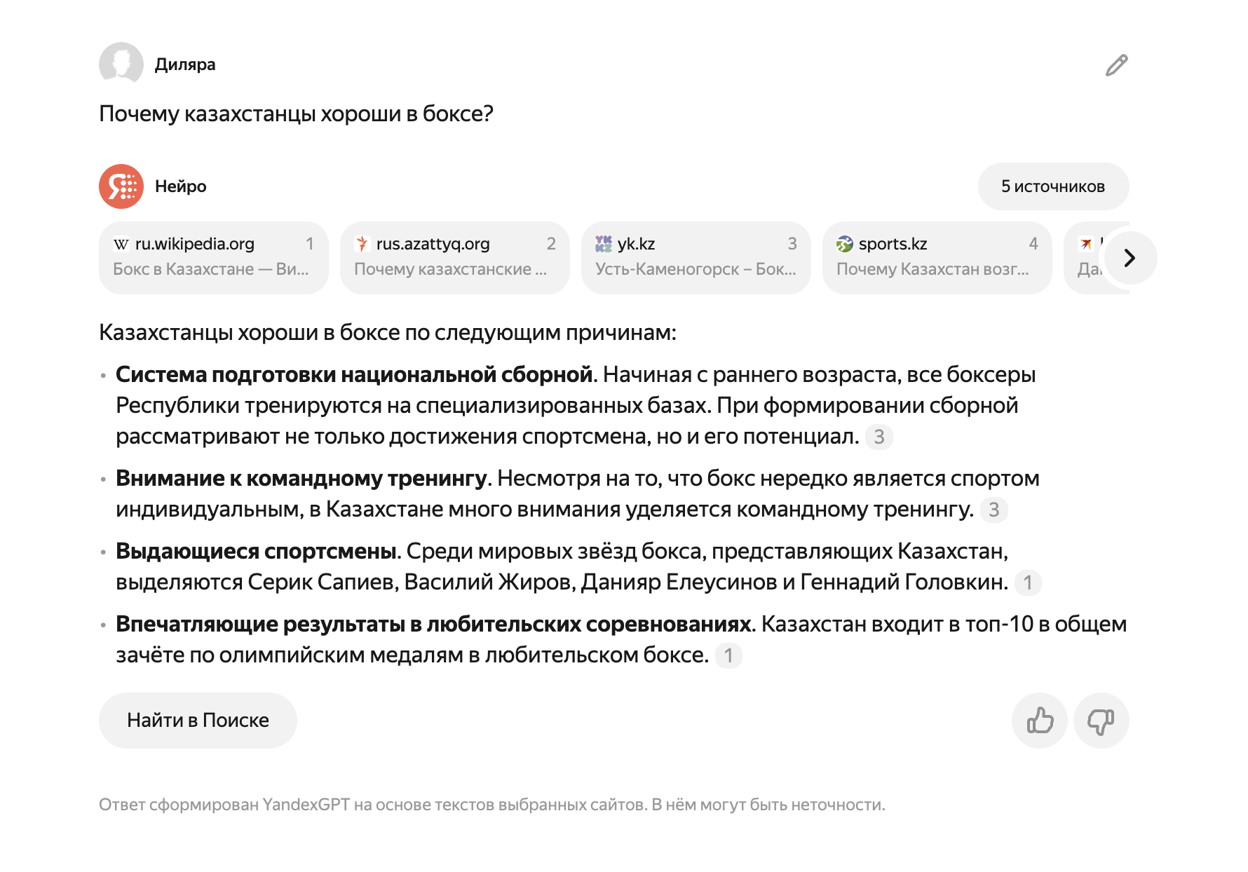Click the sports.kz favicon
1248x872 pixels.
[844, 244]
